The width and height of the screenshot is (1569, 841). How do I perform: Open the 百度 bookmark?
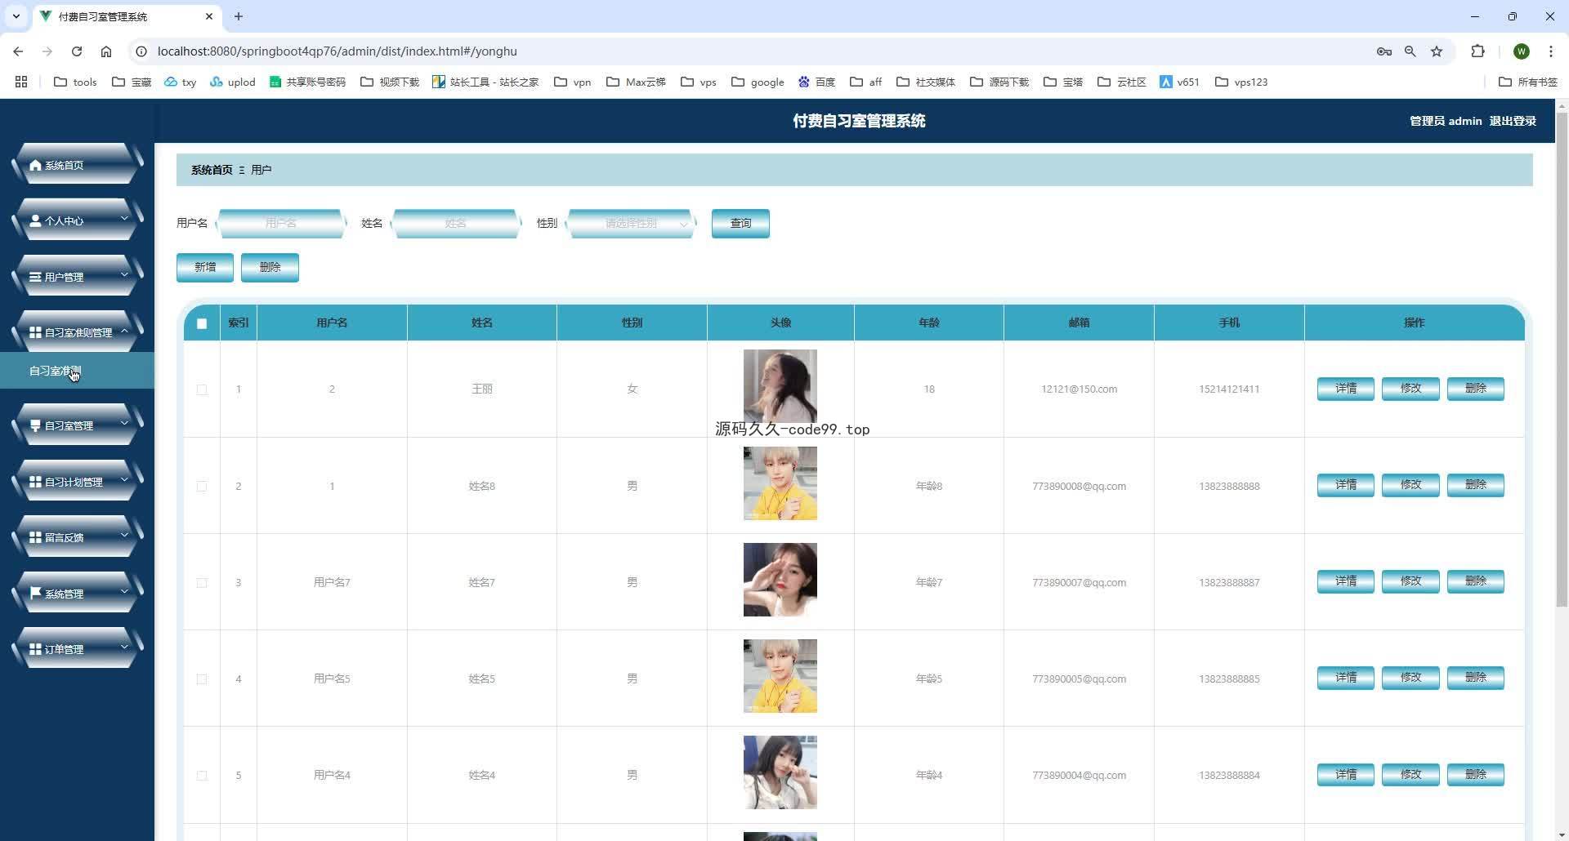pyautogui.click(x=816, y=82)
